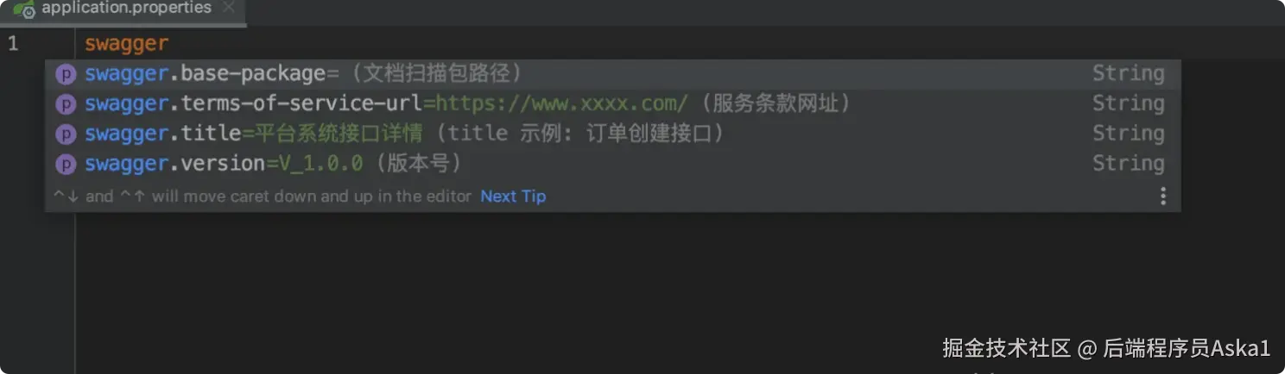Click the property icon beside swagger.terms-of-service-url

[66, 104]
